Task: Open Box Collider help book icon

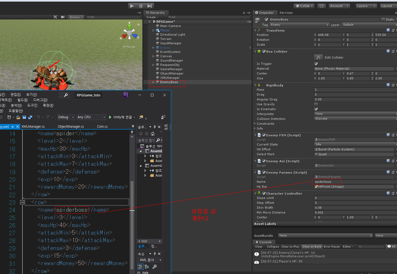Action: click(388, 51)
